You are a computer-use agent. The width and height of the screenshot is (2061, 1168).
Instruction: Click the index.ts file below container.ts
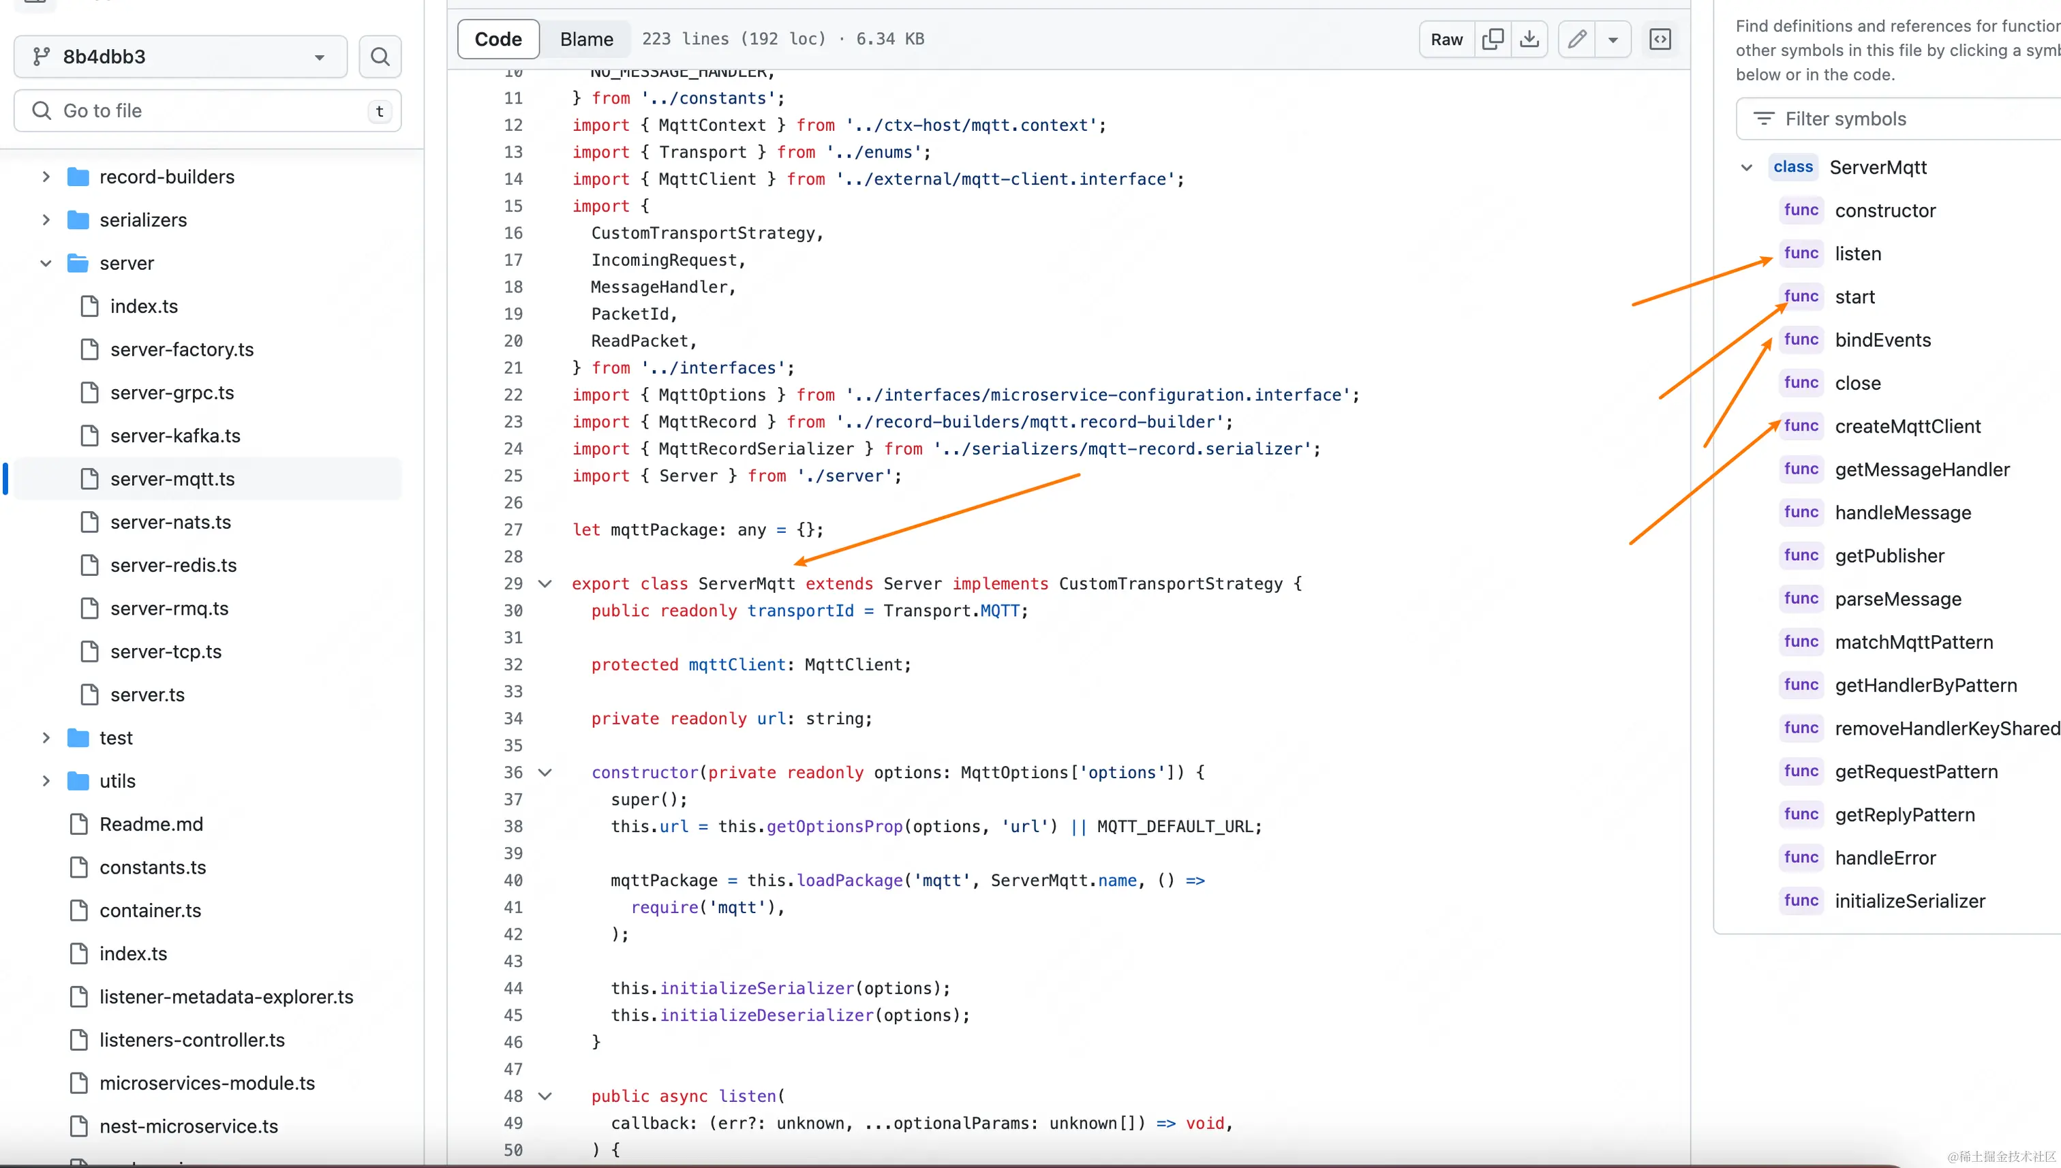[x=133, y=955]
